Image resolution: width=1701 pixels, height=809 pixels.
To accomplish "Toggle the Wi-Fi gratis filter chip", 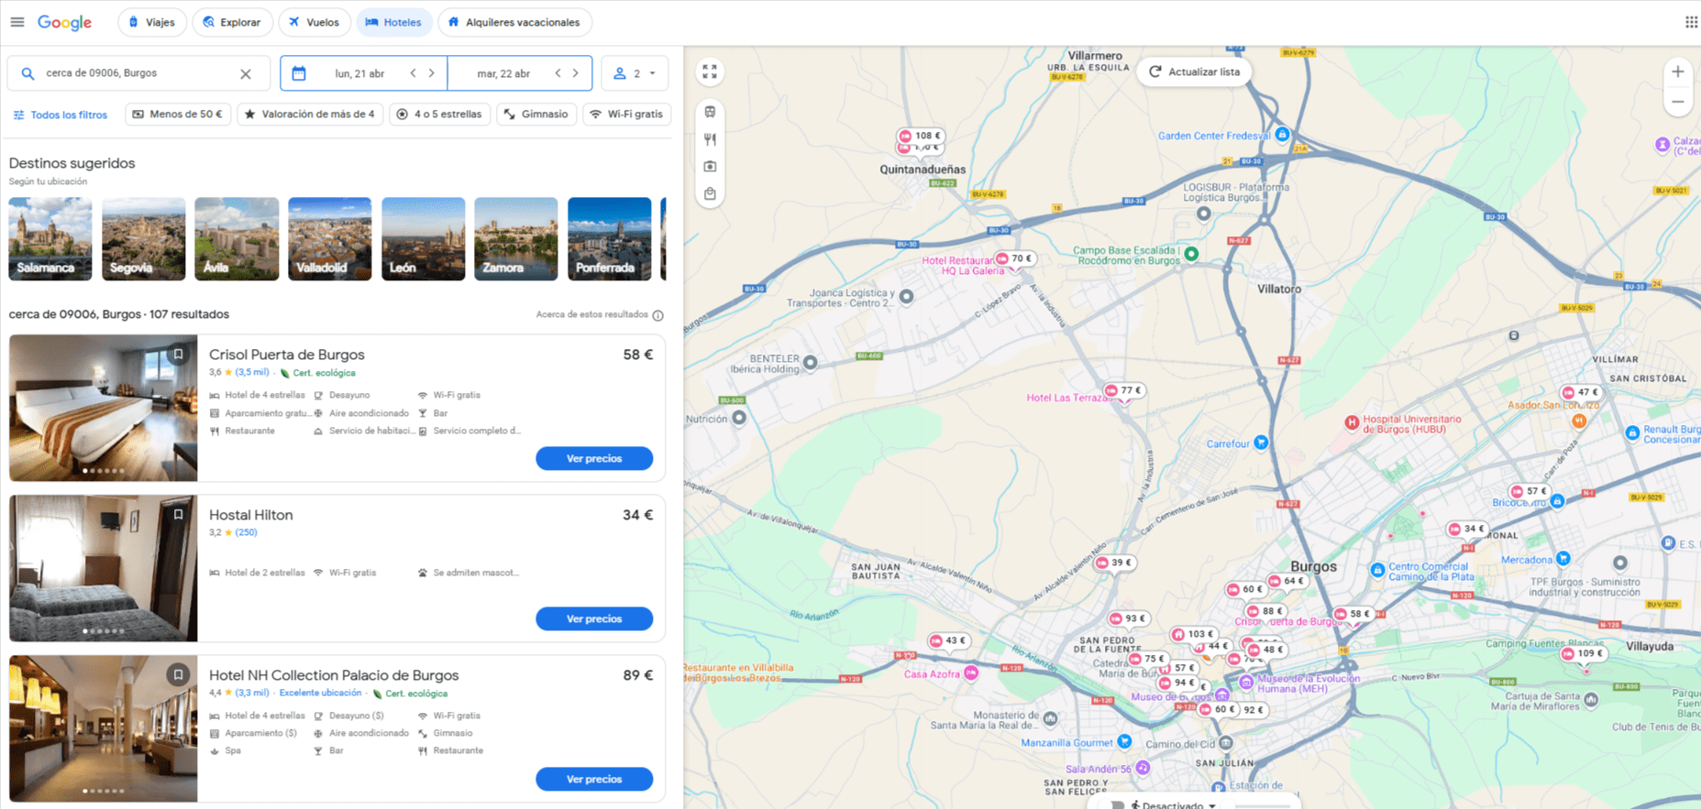I will (626, 115).
